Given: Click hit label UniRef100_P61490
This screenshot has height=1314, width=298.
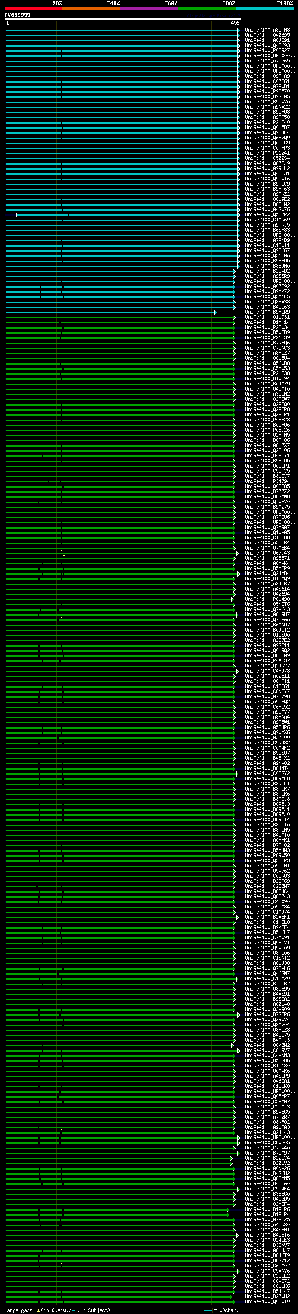Looking at the screenshot, I should (x=267, y=599).
